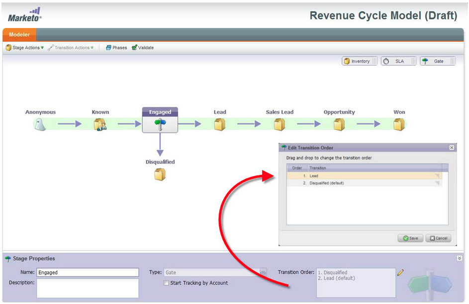Image resolution: width=469 pixels, height=304 pixels.
Task: Select the Inventory stage palette button
Action: point(360,61)
